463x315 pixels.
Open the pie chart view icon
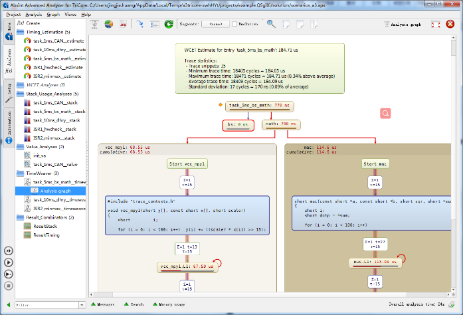(109, 24)
